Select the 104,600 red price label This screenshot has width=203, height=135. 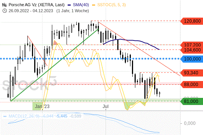[192, 50]
